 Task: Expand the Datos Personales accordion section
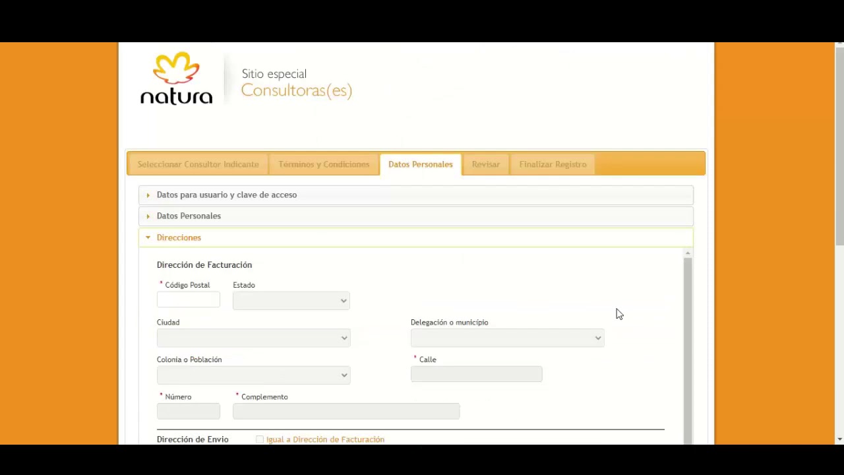[x=416, y=216]
